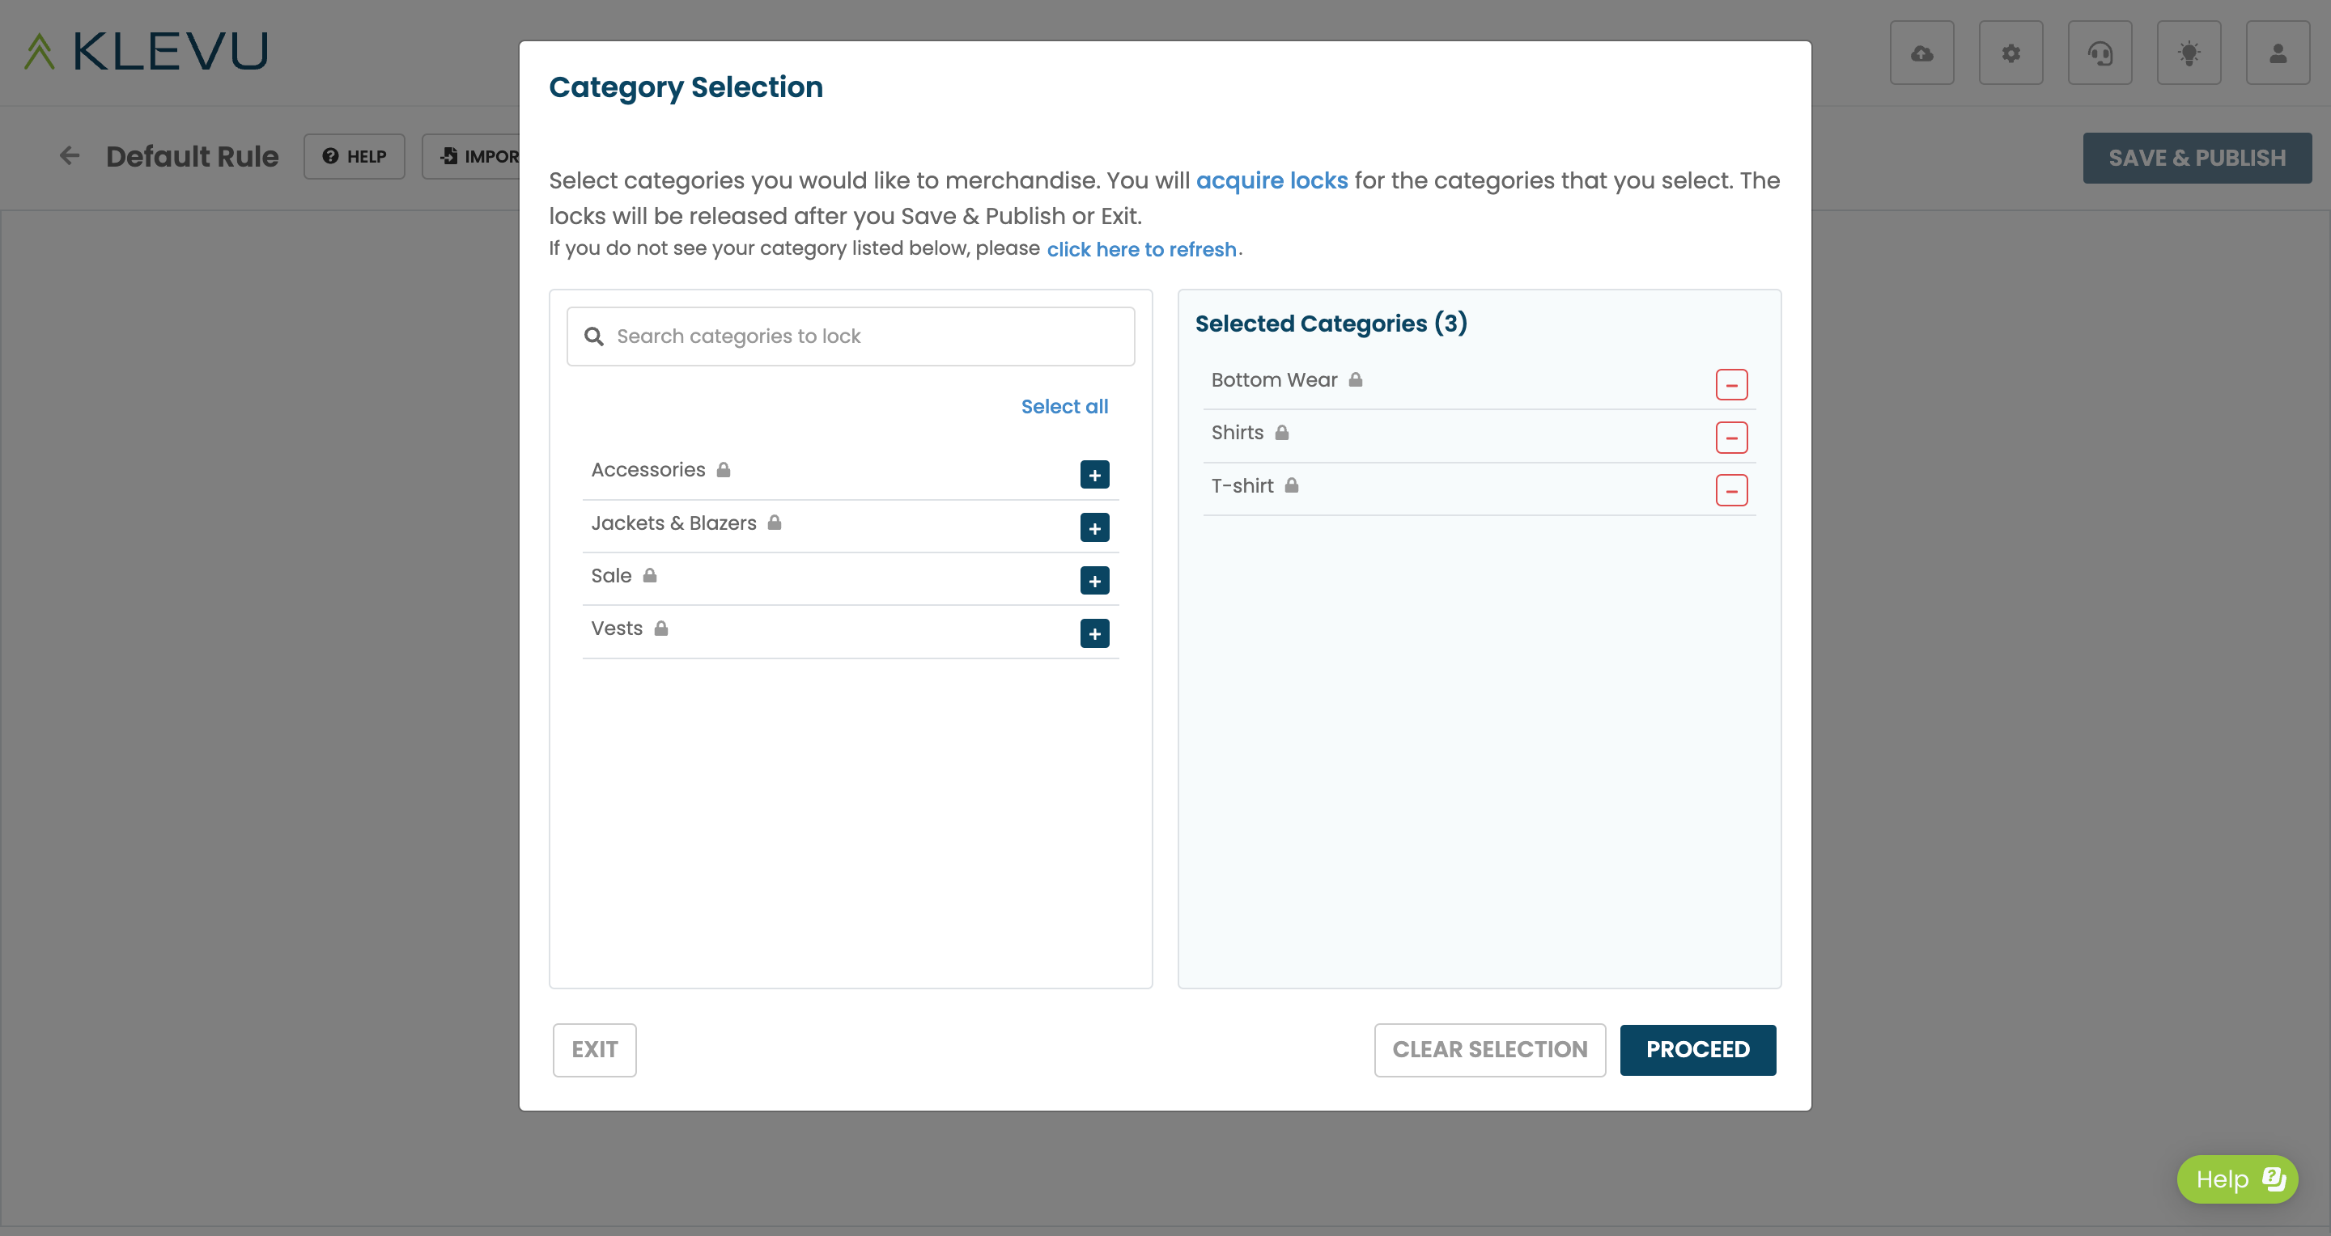Open support headset icon in header
Screen dimensions: 2331x1236
2100,53
